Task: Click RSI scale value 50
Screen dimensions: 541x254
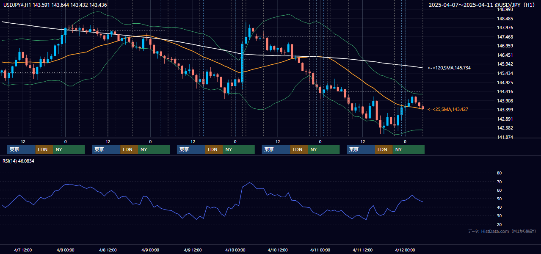Action: pos(499,199)
